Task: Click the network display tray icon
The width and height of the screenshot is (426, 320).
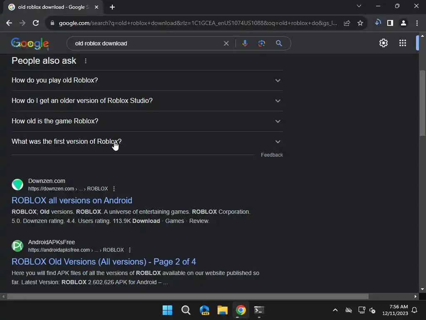Action: click(362, 310)
